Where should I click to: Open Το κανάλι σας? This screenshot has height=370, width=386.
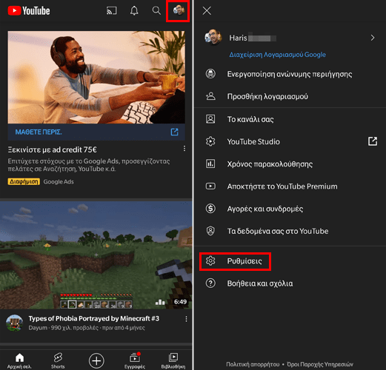pyautogui.click(x=250, y=119)
